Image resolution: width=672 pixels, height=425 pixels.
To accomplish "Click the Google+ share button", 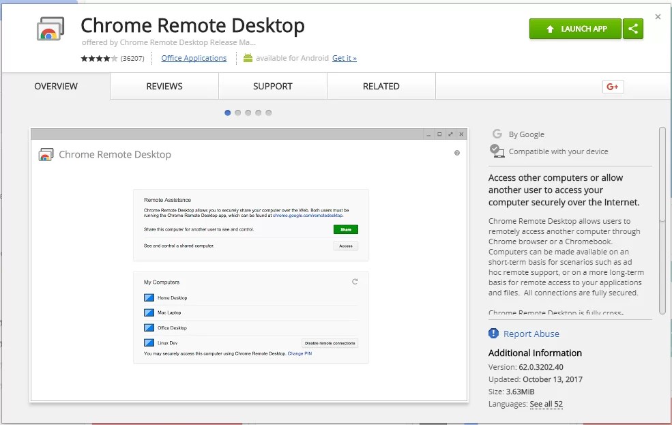I will tap(613, 87).
